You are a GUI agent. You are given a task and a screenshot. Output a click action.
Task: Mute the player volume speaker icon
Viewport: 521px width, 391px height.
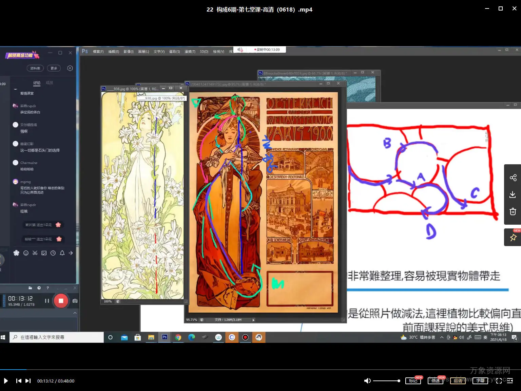pos(367,381)
